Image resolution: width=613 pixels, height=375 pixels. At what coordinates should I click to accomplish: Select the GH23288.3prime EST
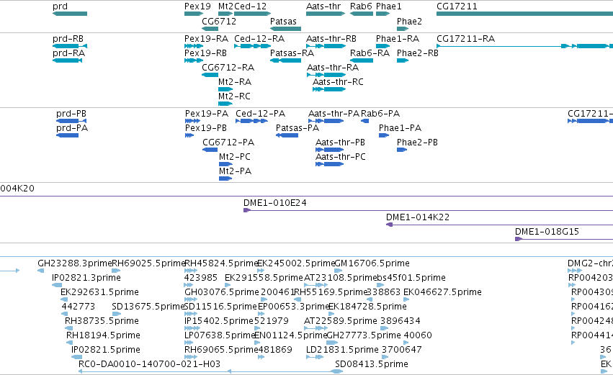40,271
